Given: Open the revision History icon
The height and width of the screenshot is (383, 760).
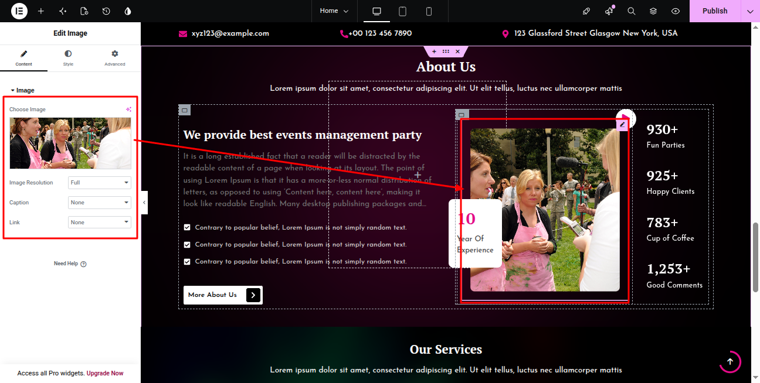Looking at the screenshot, I should tap(106, 11).
